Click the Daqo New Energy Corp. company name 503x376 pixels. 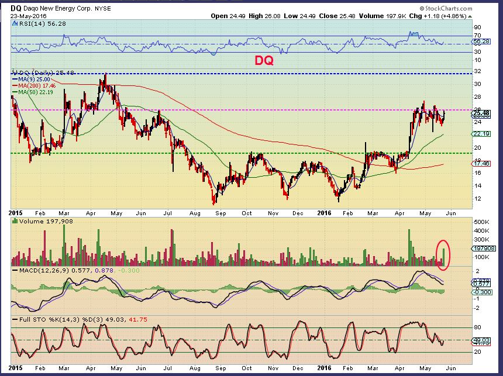pyautogui.click(x=57, y=8)
